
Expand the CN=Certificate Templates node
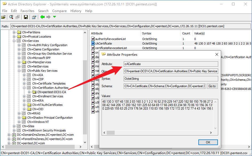24,83
